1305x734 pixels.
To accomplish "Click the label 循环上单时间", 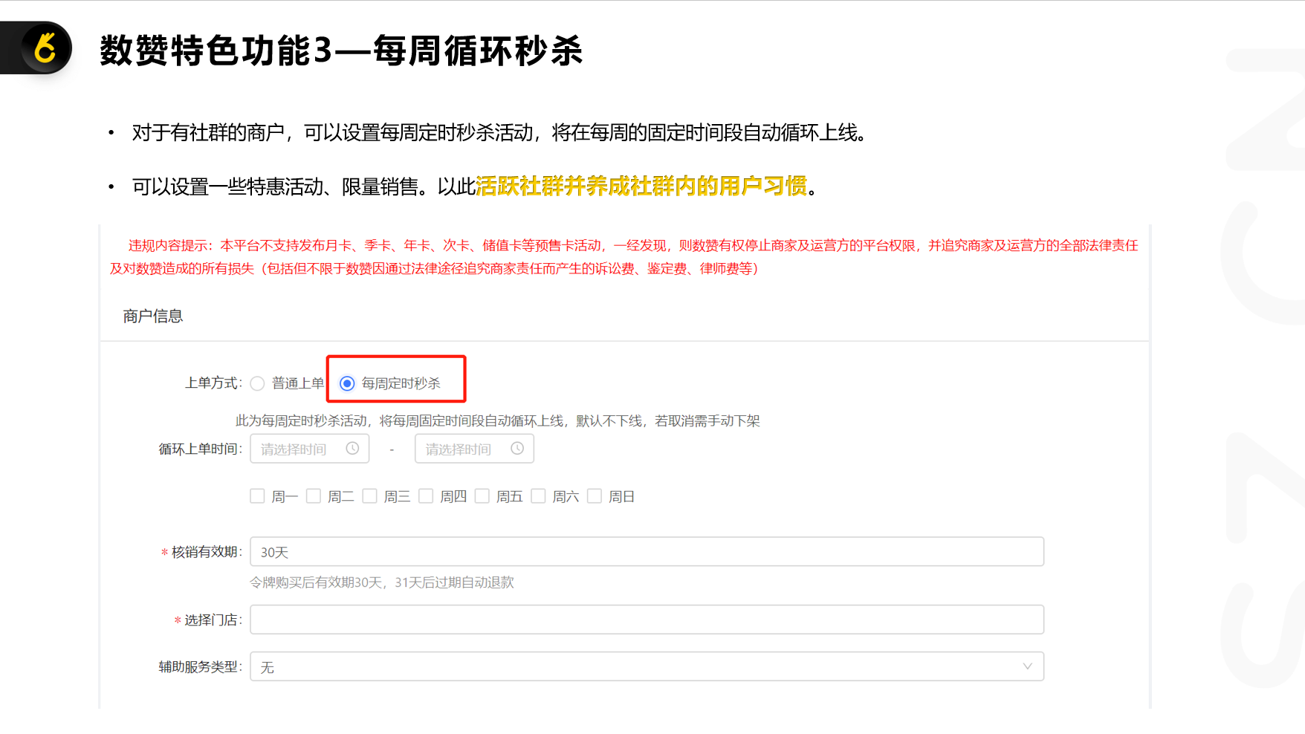I will [x=200, y=449].
